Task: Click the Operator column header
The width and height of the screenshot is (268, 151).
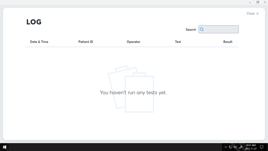Action: click(133, 42)
